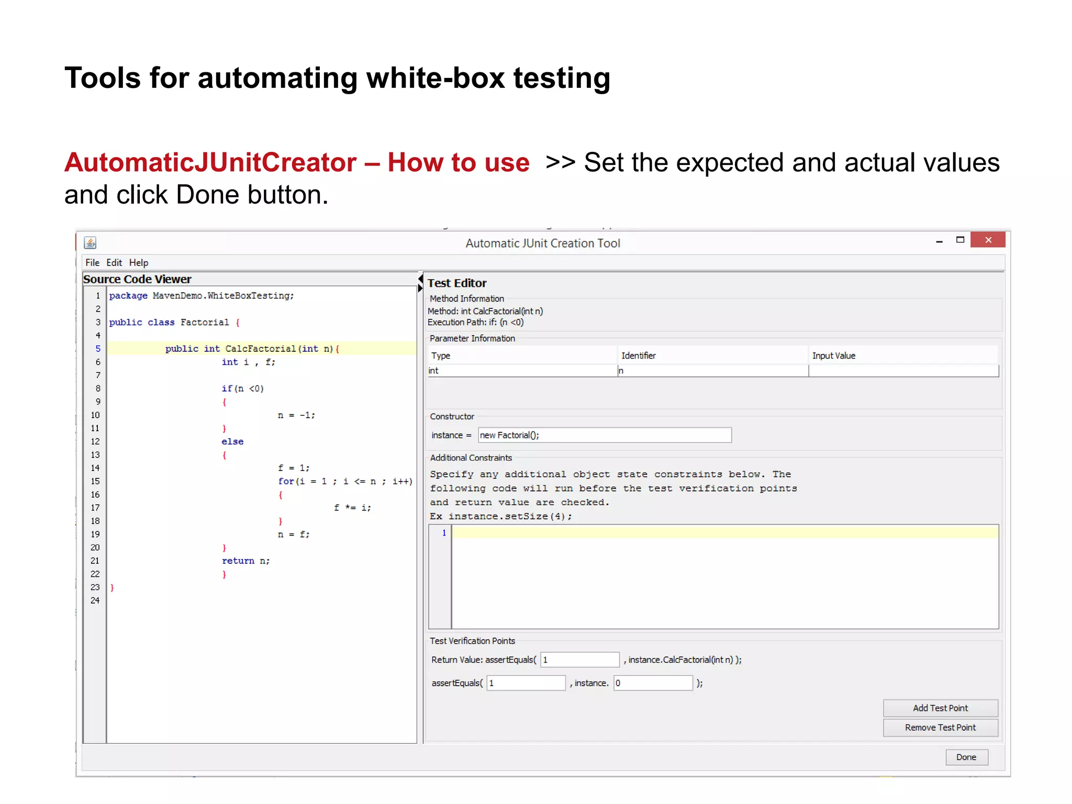Click the Done button
Screen dimensions: 1072x804
tap(966, 757)
